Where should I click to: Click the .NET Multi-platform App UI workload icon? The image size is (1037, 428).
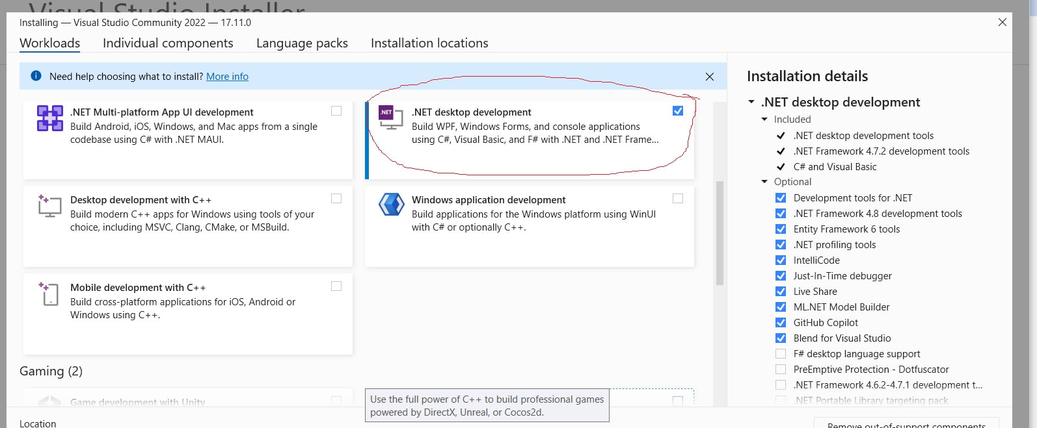point(50,118)
